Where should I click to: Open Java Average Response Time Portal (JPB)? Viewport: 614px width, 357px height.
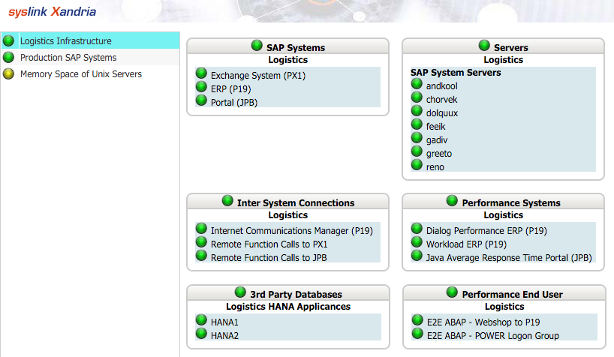(509, 258)
